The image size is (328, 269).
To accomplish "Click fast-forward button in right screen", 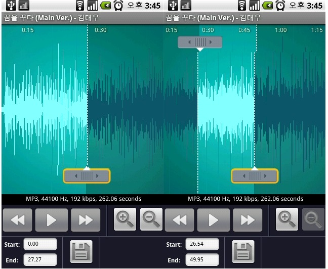I will coord(248,220).
